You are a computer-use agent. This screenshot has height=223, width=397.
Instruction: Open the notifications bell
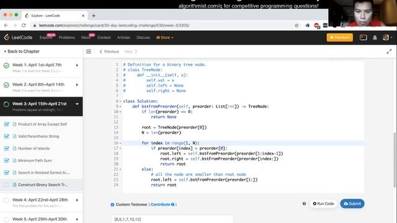click(x=375, y=37)
